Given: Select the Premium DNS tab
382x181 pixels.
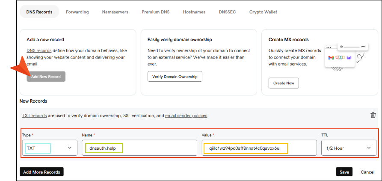Looking at the screenshot, I should click(155, 12).
